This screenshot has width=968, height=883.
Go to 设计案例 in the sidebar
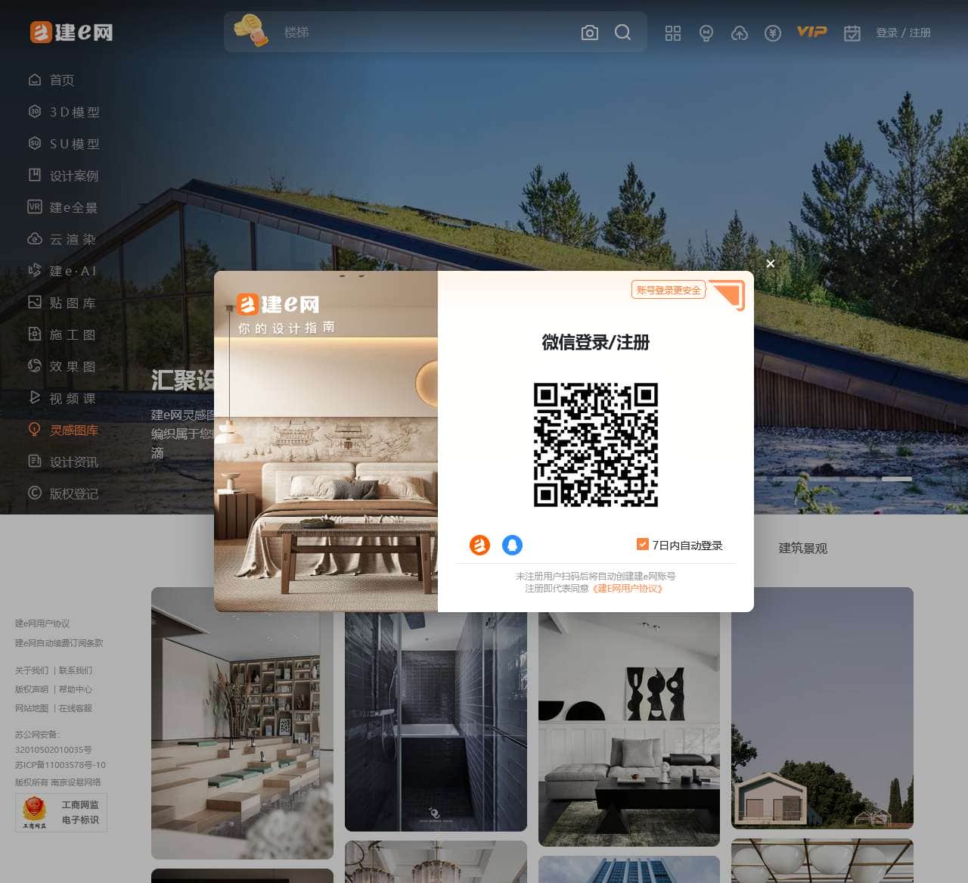pyautogui.click(x=73, y=176)
